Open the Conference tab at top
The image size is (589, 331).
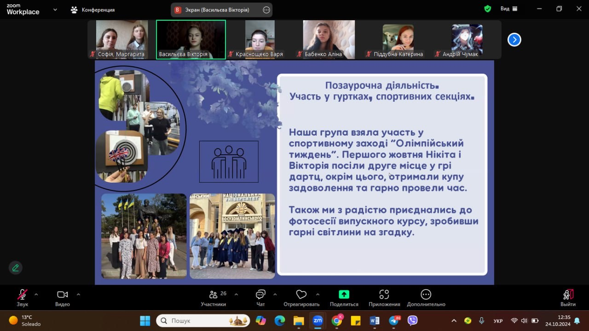click(93, 10)
